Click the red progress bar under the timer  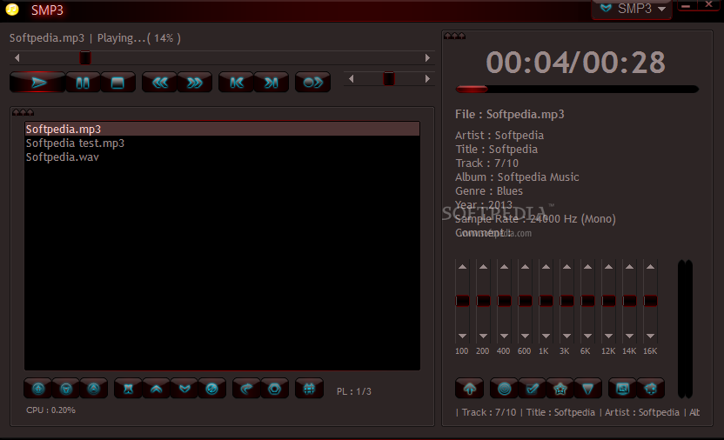click(x=577, y=89)
